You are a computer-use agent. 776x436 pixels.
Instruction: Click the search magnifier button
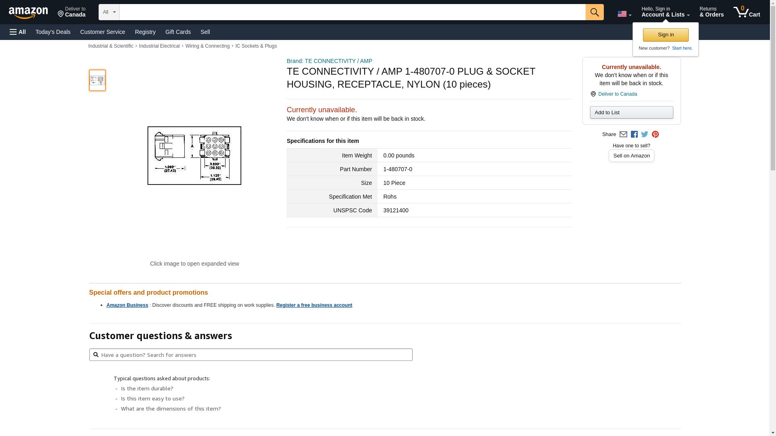(594, 12)
